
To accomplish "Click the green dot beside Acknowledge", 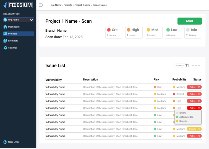I will (x=177, y=117).
